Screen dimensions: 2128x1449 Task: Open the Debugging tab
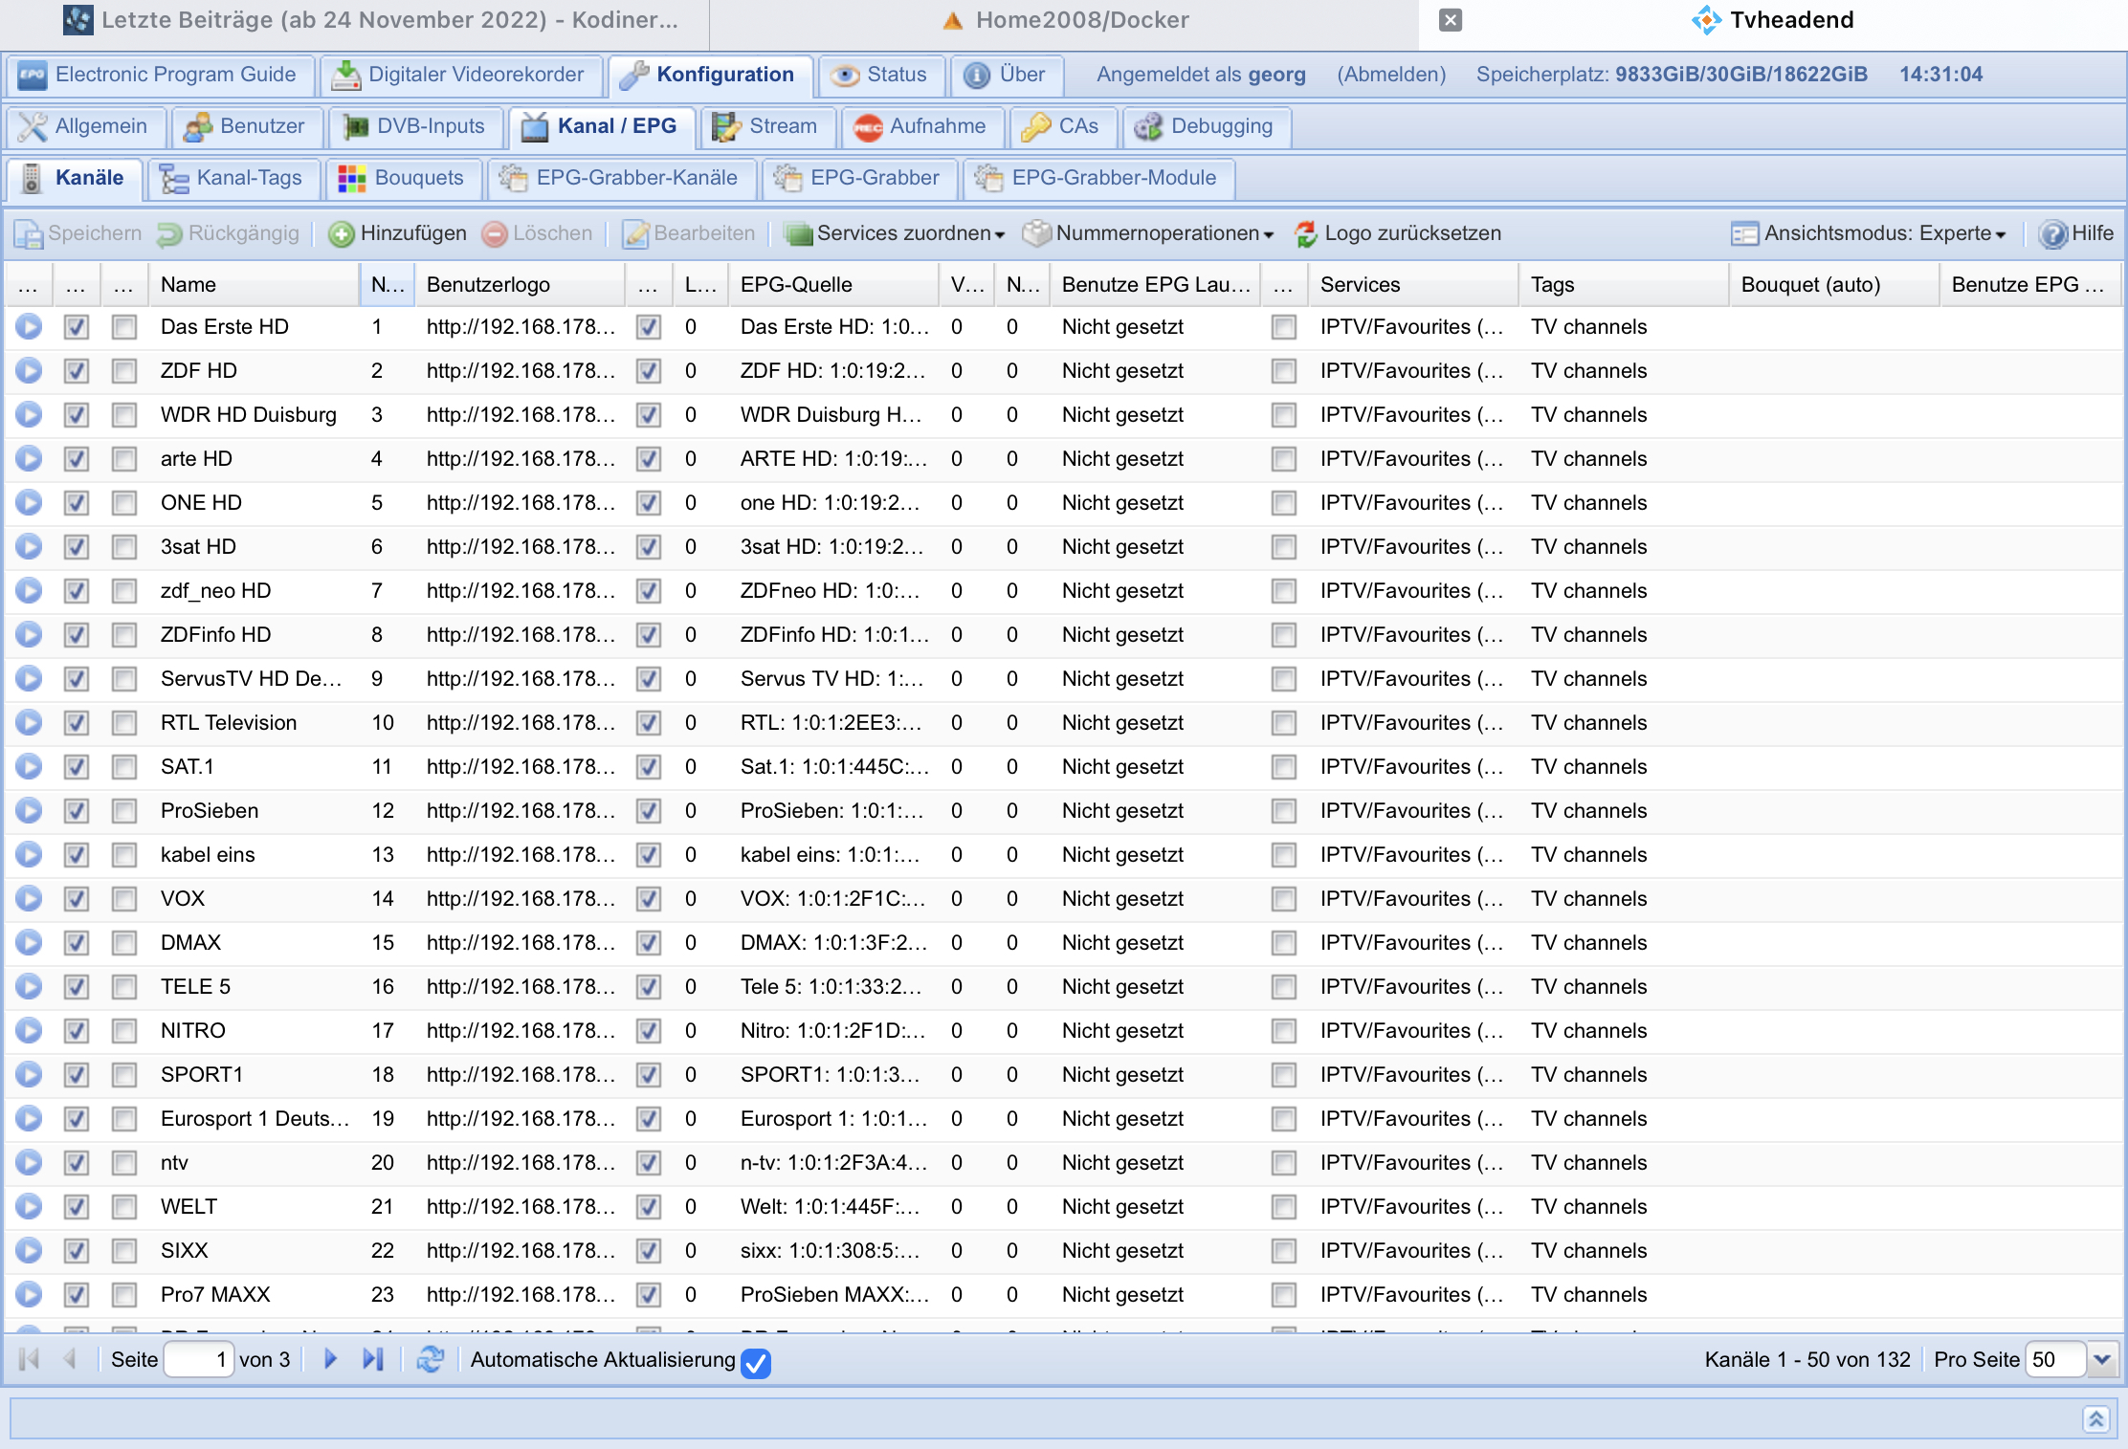1206,126
